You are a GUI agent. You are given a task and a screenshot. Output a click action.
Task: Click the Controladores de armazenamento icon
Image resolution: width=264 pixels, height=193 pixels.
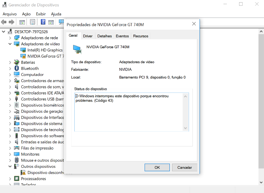pos(17,81)
